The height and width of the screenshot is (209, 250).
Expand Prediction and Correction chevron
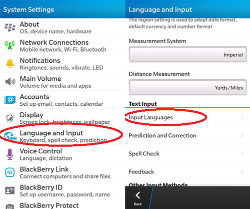[242, 135]
